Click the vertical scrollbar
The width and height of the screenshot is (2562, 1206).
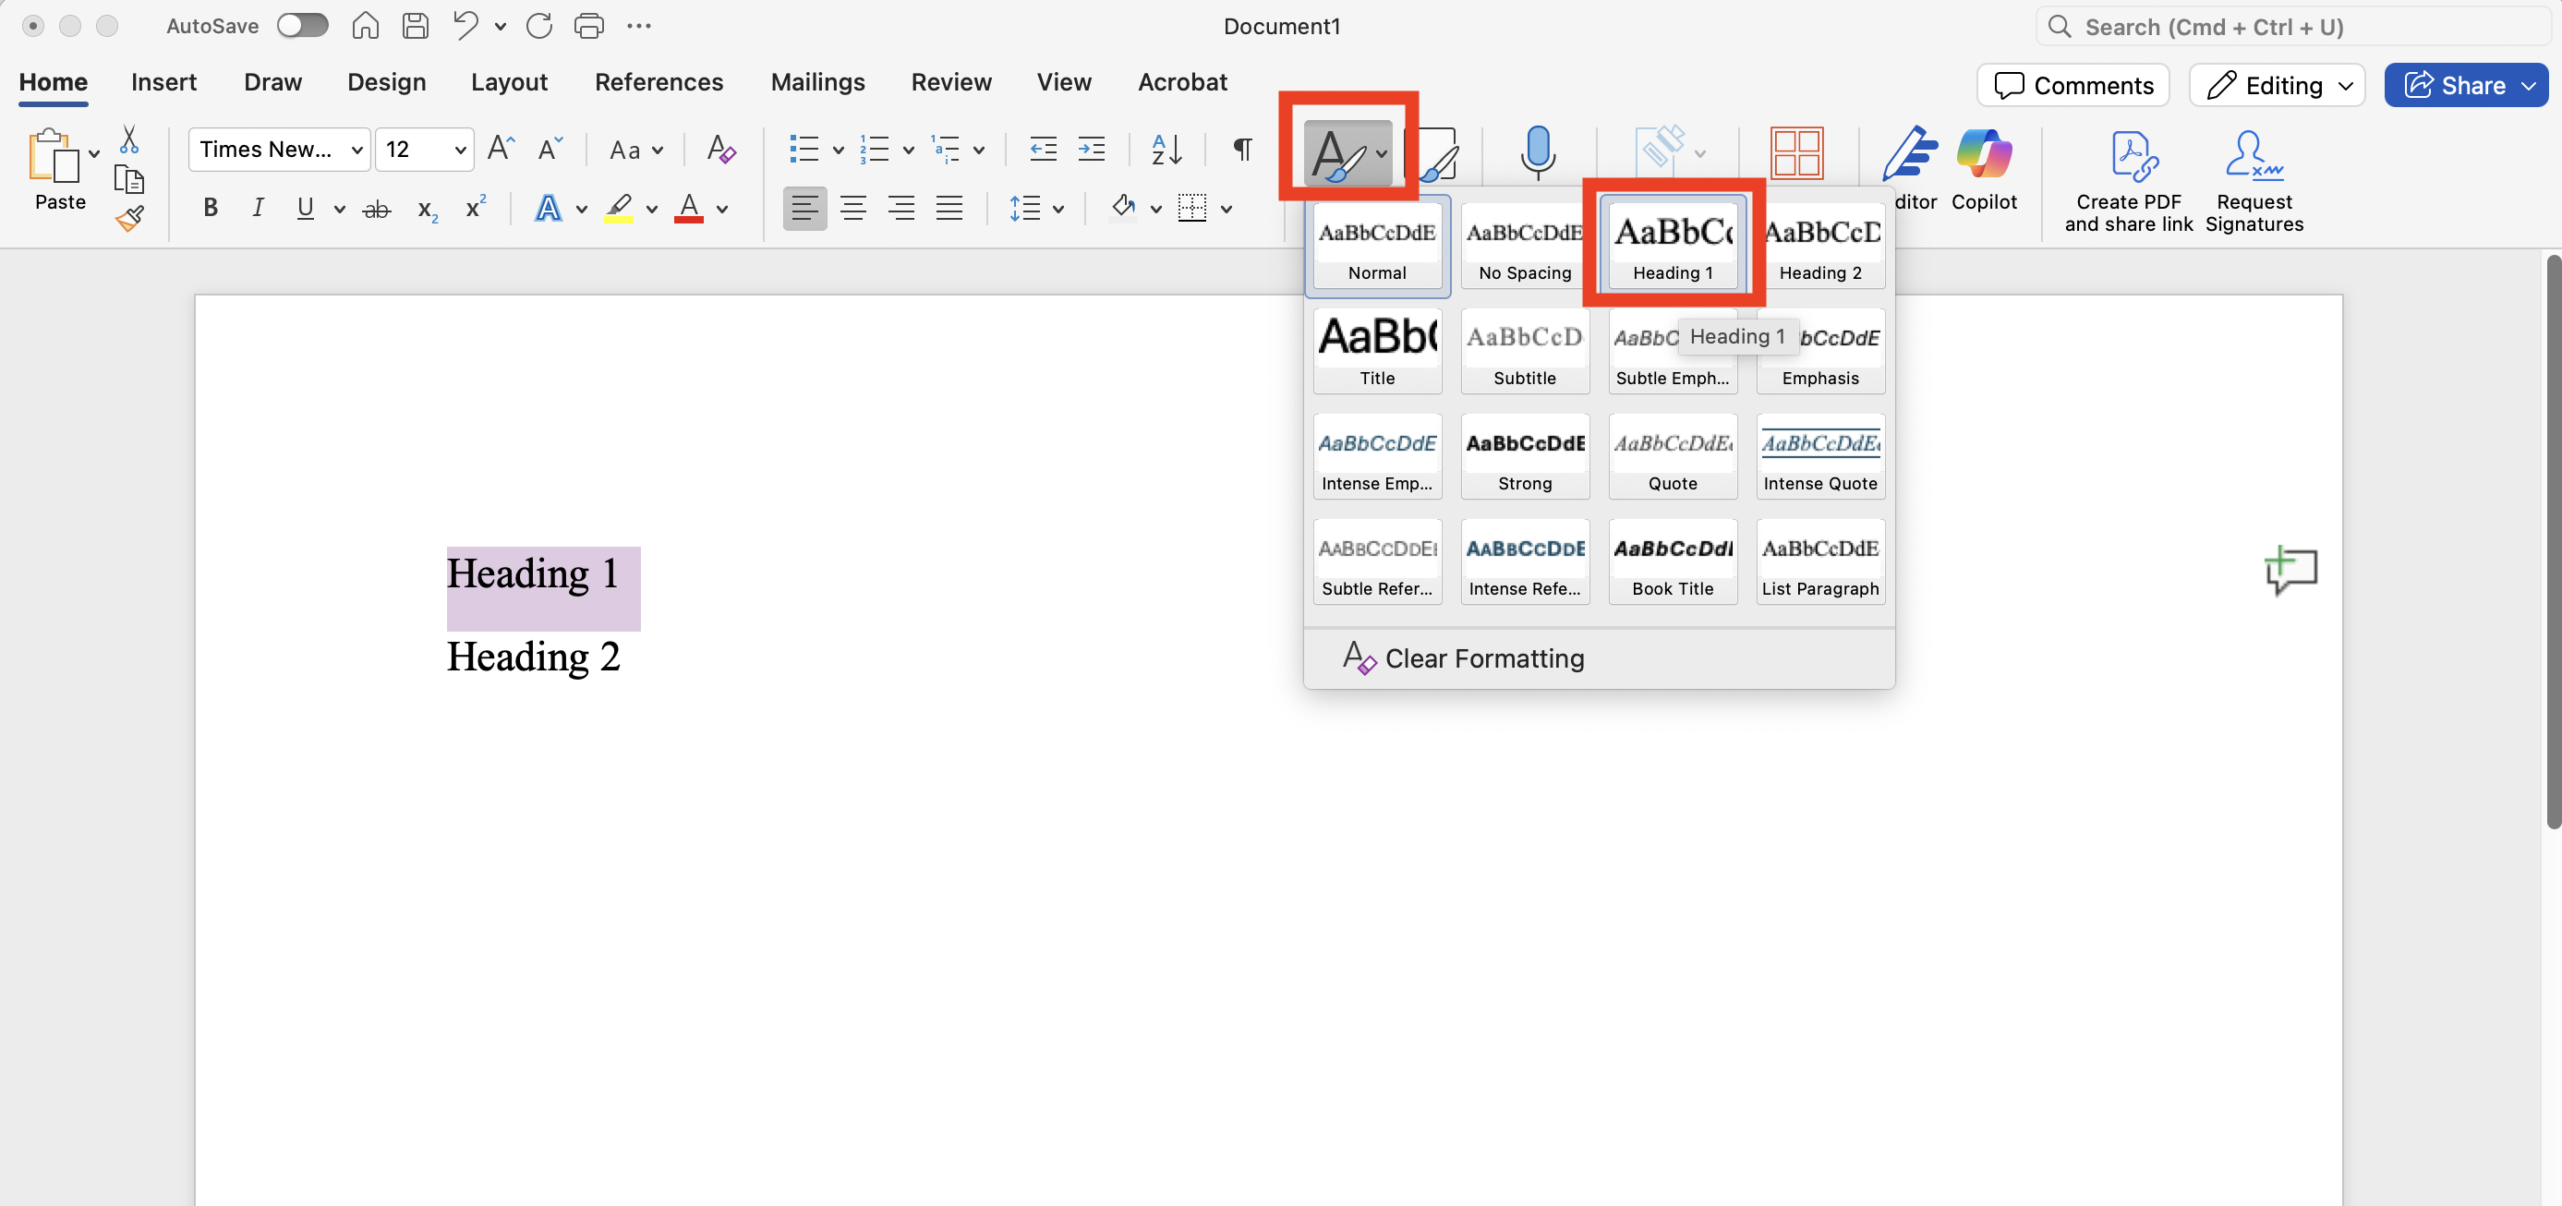2553,541
